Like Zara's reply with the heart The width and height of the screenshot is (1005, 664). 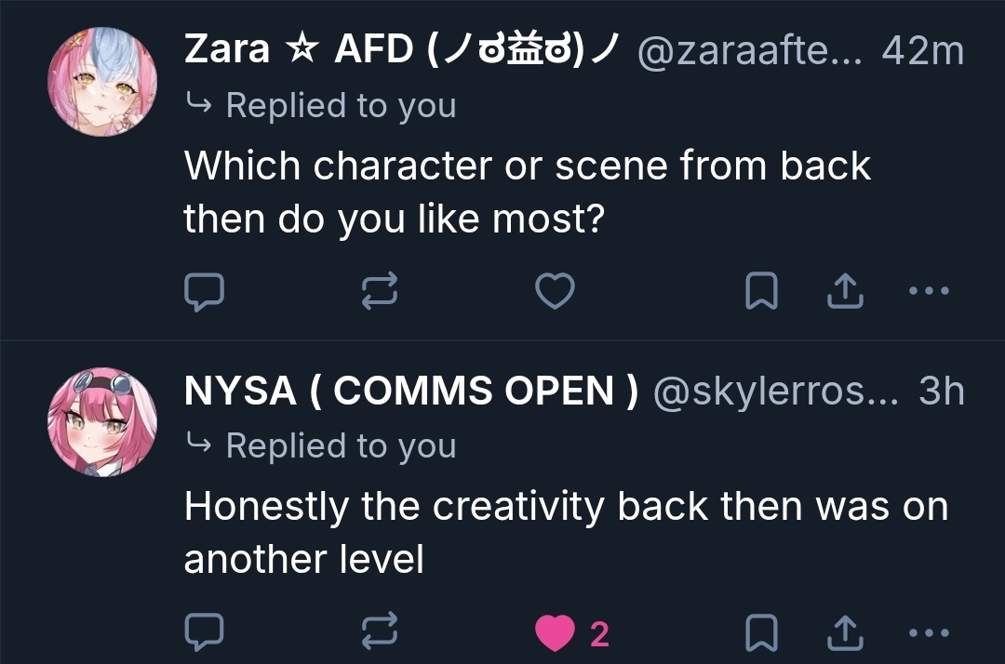point(556,292)
